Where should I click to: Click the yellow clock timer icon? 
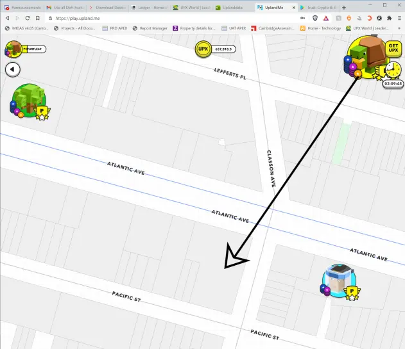tap(393, 70)
